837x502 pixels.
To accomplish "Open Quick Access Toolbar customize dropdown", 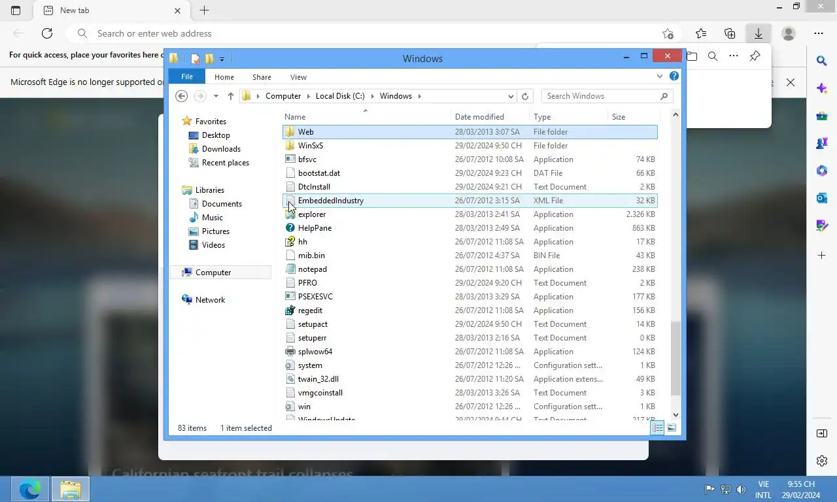I will 222,59.
